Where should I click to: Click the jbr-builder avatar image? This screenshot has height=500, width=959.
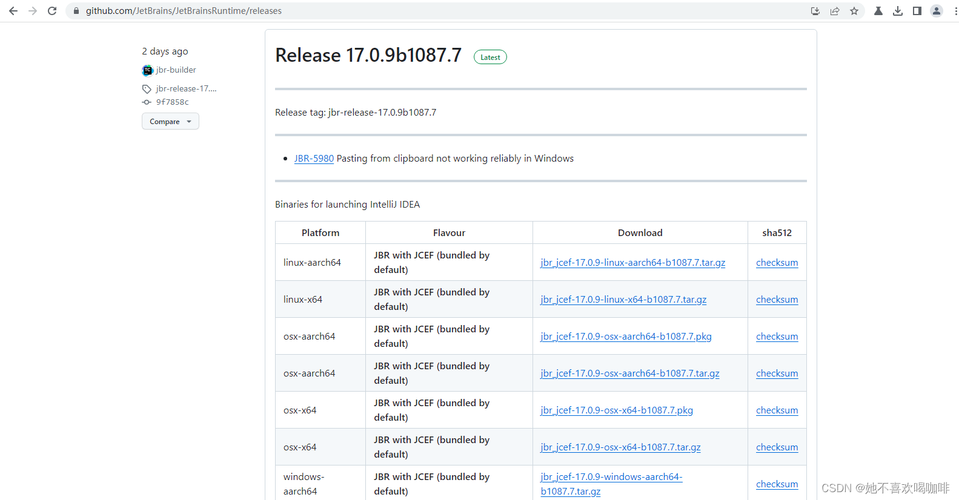pos(148,70)
